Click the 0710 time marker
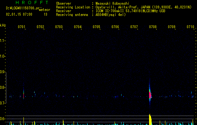Viewport: 197px width, 125px height. tap(190, 27)
